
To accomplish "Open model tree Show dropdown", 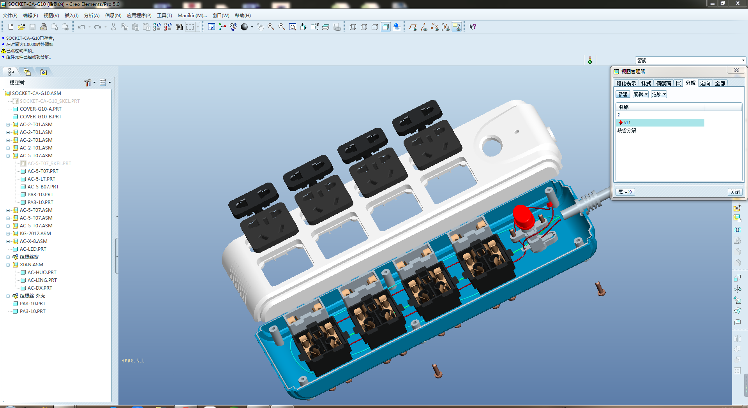I will click(90, 83).
